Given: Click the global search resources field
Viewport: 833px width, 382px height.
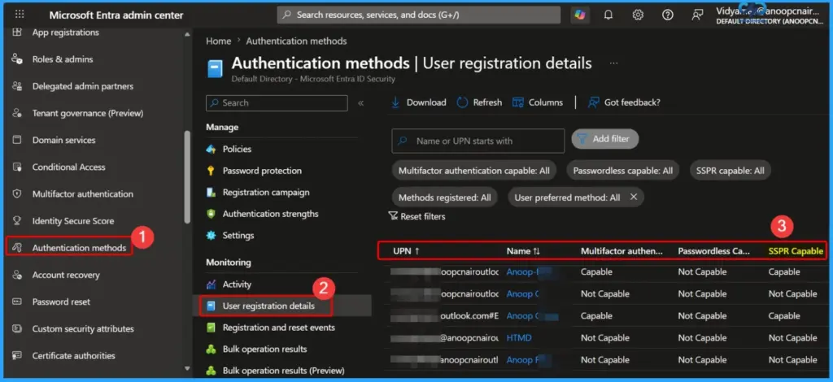Looking at the screenshot, I should coord(419,15).
